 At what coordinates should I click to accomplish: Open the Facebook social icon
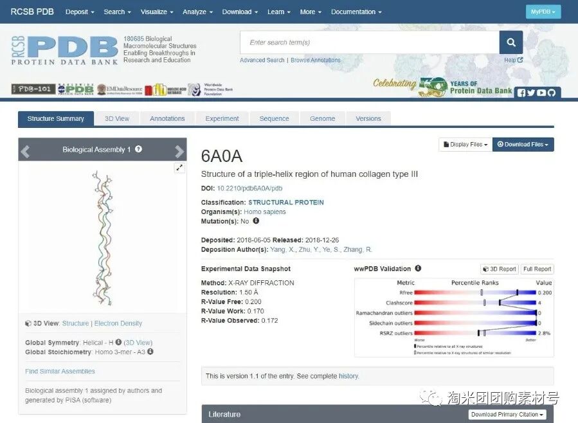521,93
